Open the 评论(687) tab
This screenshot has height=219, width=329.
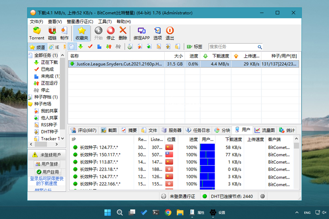(x=84, y=130)
